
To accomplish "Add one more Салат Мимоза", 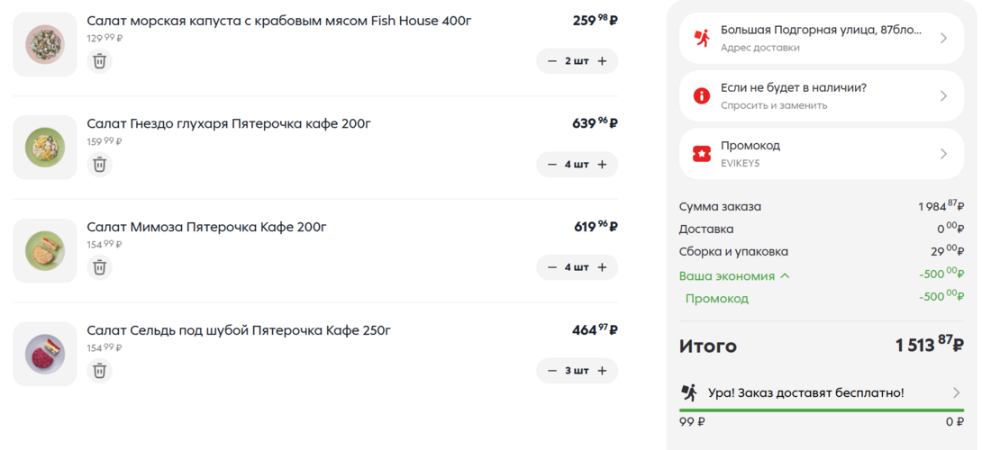I will coord(602,267).
